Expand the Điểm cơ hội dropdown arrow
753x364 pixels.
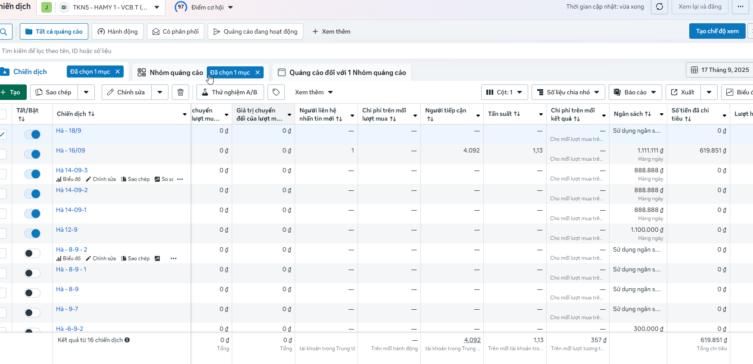point(230,7)
